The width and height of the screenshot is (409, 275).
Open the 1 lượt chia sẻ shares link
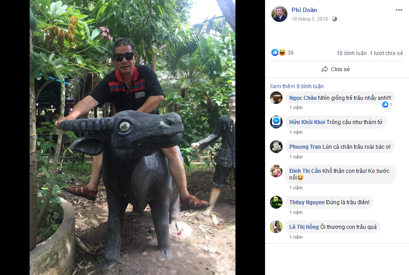coord(386,53)
